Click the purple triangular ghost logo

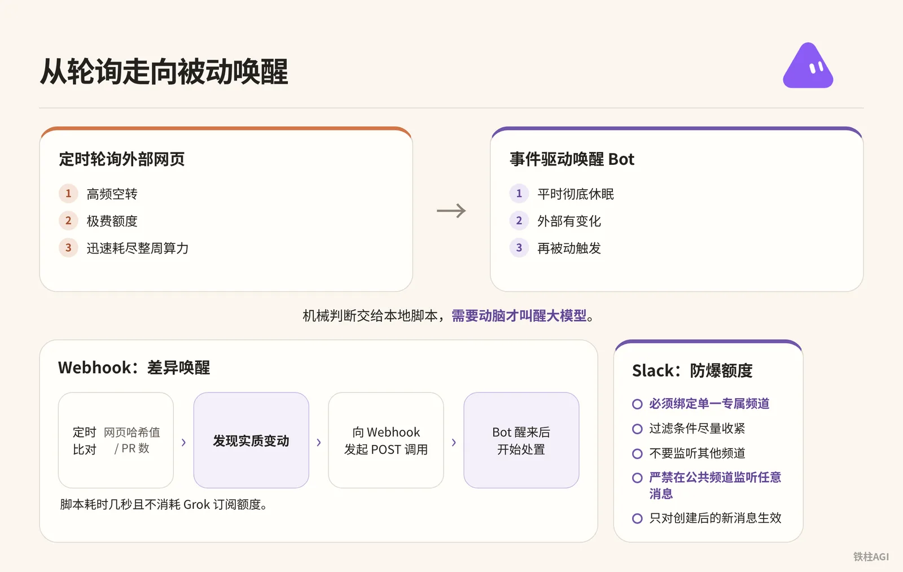tap(808, 66)
